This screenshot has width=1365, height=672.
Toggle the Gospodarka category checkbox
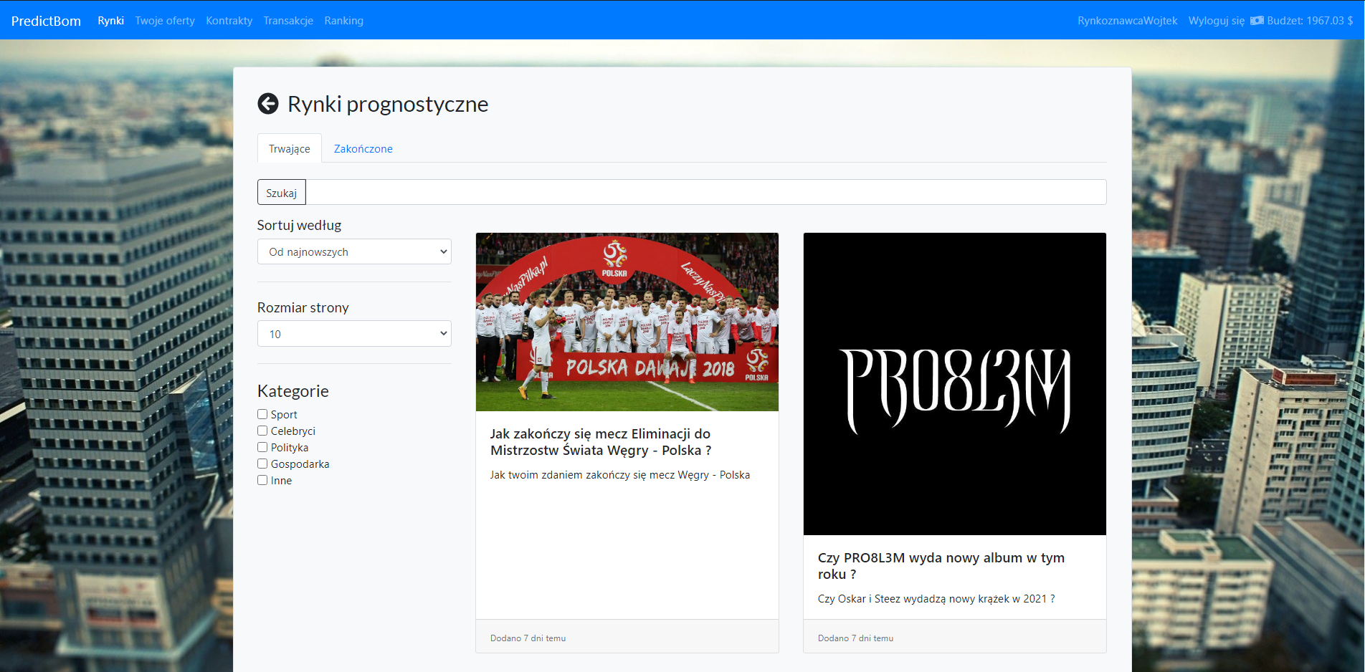tap(262, 464)
